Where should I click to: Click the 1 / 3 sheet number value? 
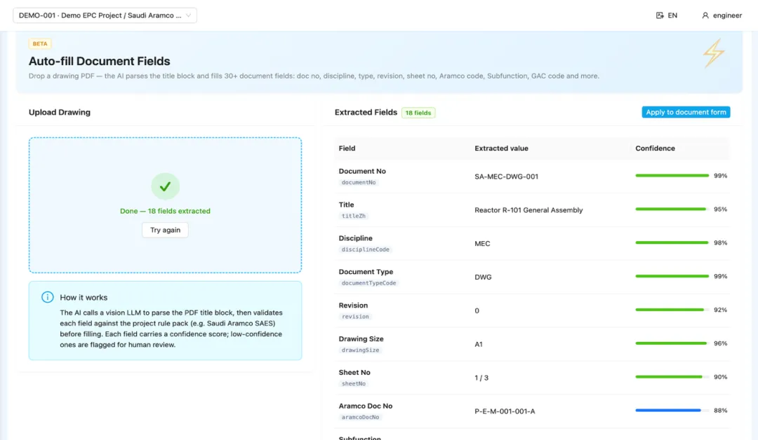tap(481, 378)
